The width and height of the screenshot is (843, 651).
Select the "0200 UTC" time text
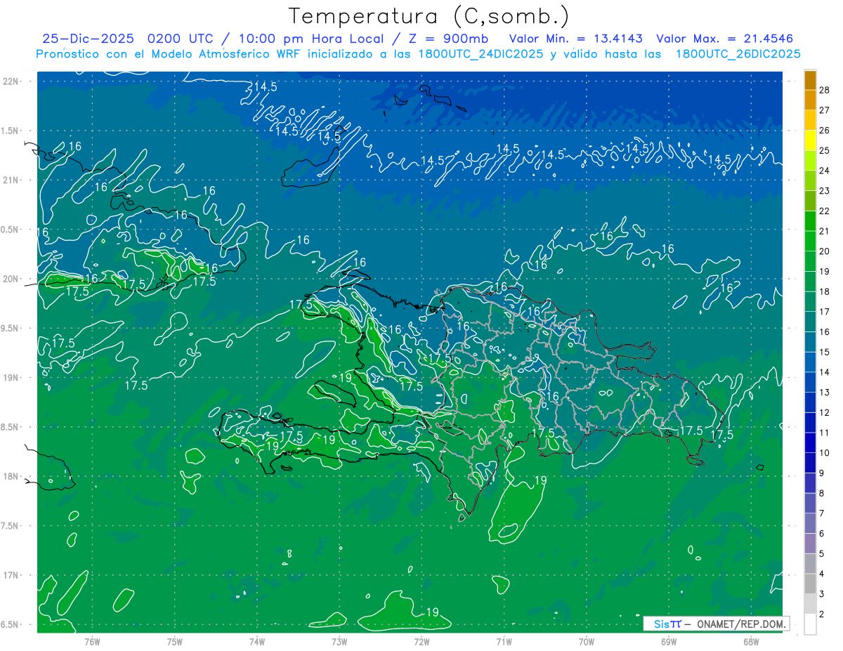(182, 39)
